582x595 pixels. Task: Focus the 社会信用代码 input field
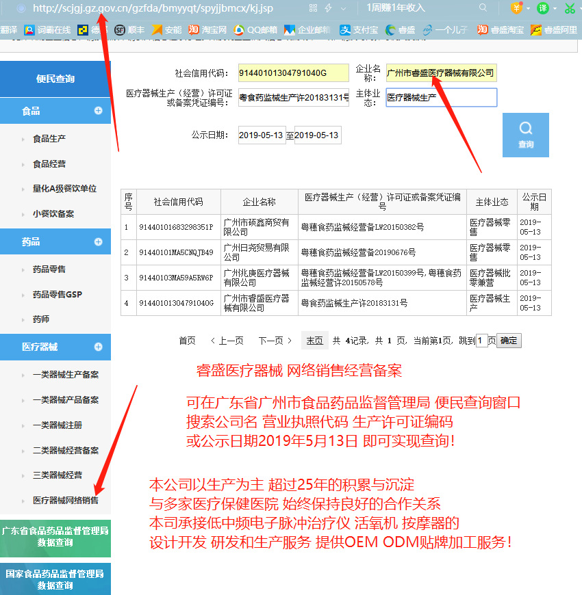(293, 73)
